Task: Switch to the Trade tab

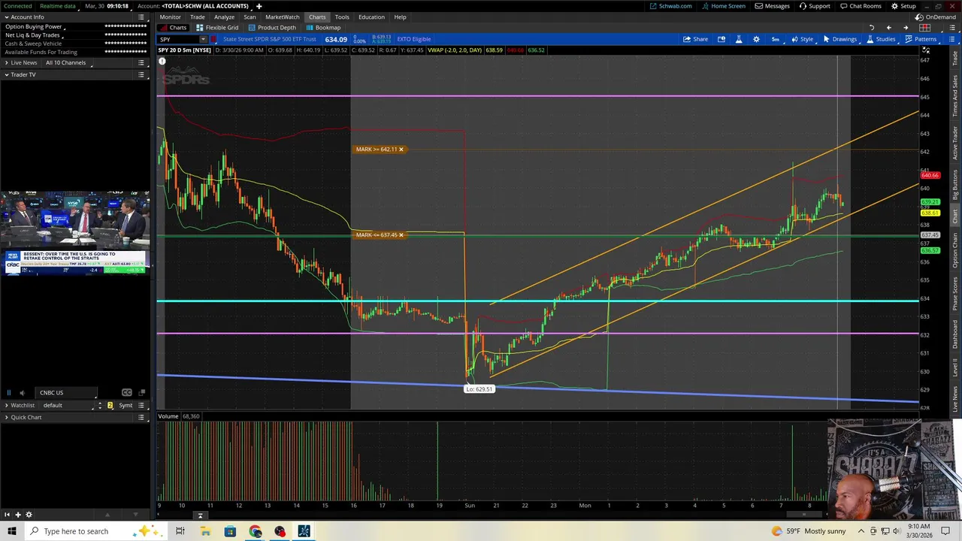Action: click(198, 17)
